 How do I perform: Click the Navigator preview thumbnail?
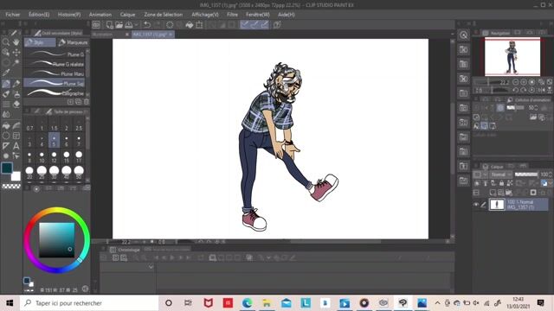click(x=512, y=56)
